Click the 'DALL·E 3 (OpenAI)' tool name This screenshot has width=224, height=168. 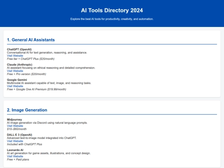click(19, 135)
